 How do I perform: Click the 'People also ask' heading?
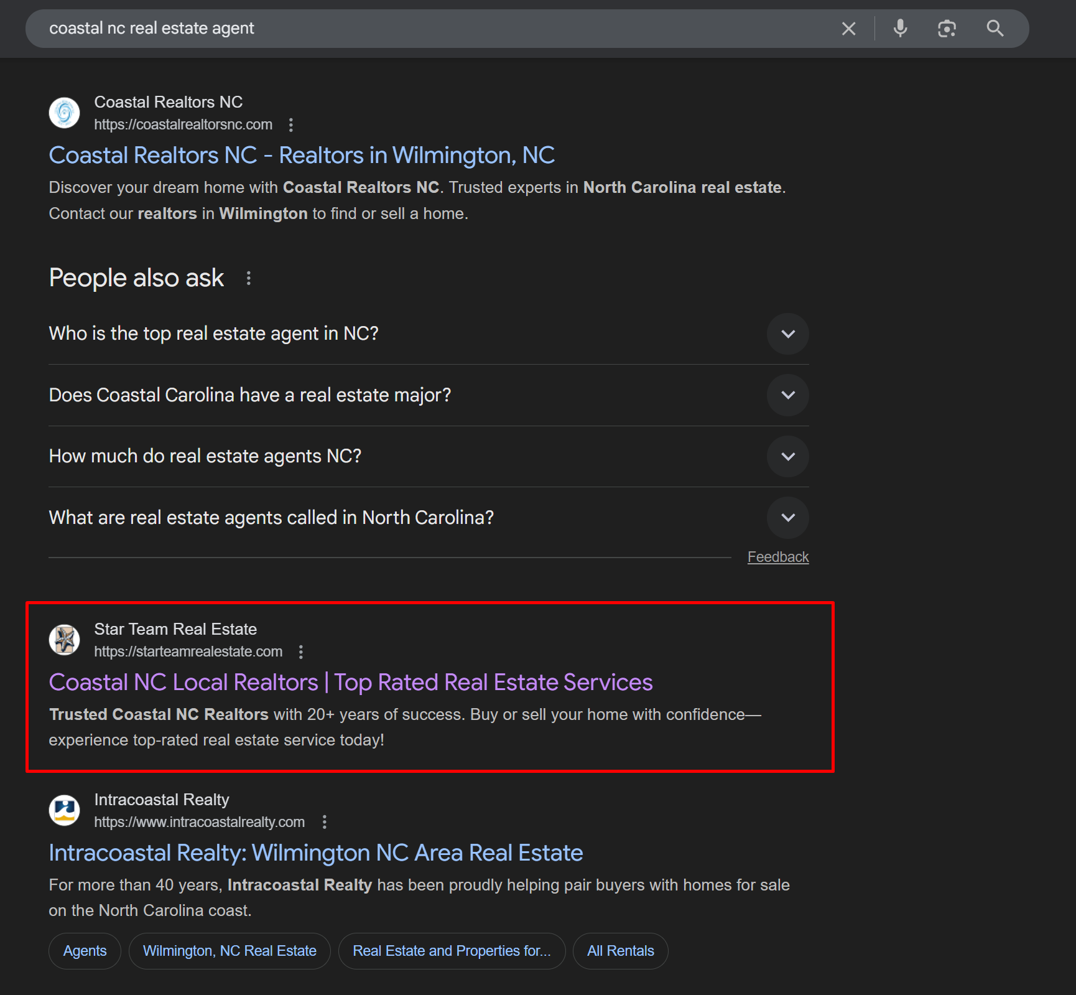(136, 278)
